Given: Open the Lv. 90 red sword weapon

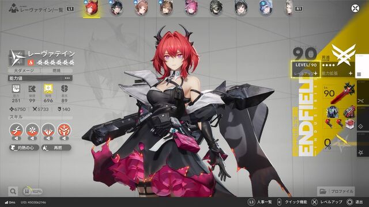Looking at the screenshot, I should point(339,93).
